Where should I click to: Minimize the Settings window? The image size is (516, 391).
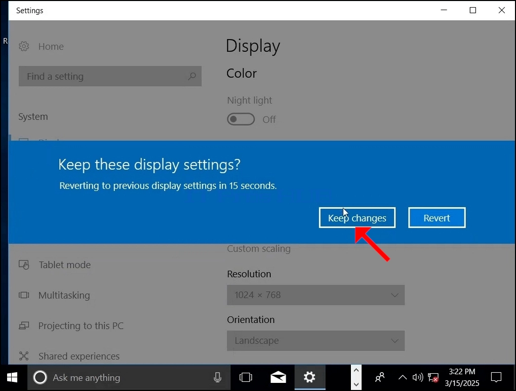pos(444,10)
